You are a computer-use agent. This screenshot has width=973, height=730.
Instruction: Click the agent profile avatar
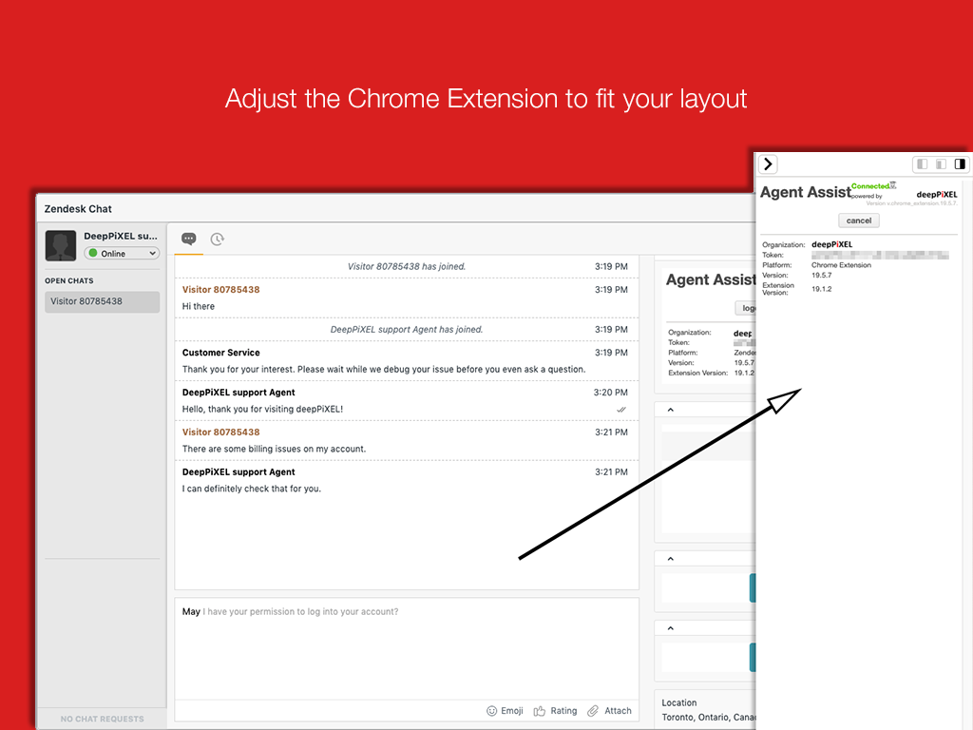pyautogui.click(x=61, y=245)
